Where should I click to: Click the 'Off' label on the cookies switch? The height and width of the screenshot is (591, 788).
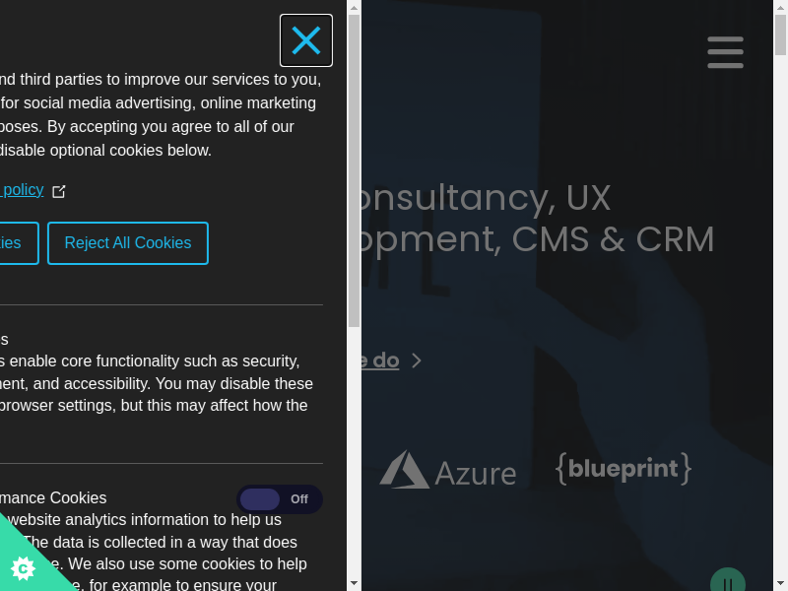(299, 499)
